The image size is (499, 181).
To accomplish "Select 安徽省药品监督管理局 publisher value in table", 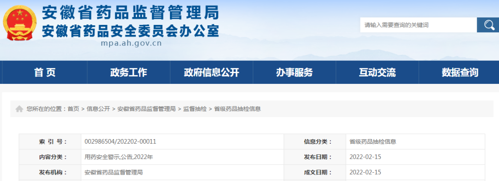I will [114, 172].
